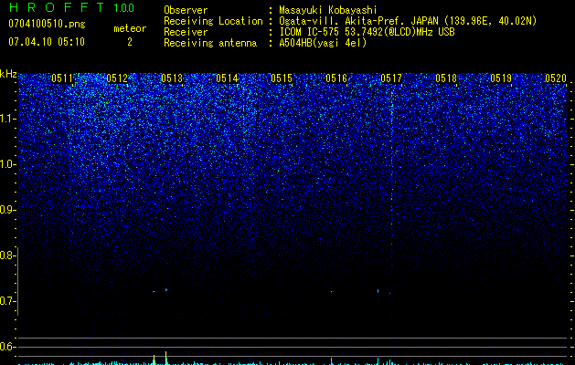Select the Ogata-vill. Akita-Pref. JAPAN location text
Screen dimensions: 575x365
(x=408, y=21)
